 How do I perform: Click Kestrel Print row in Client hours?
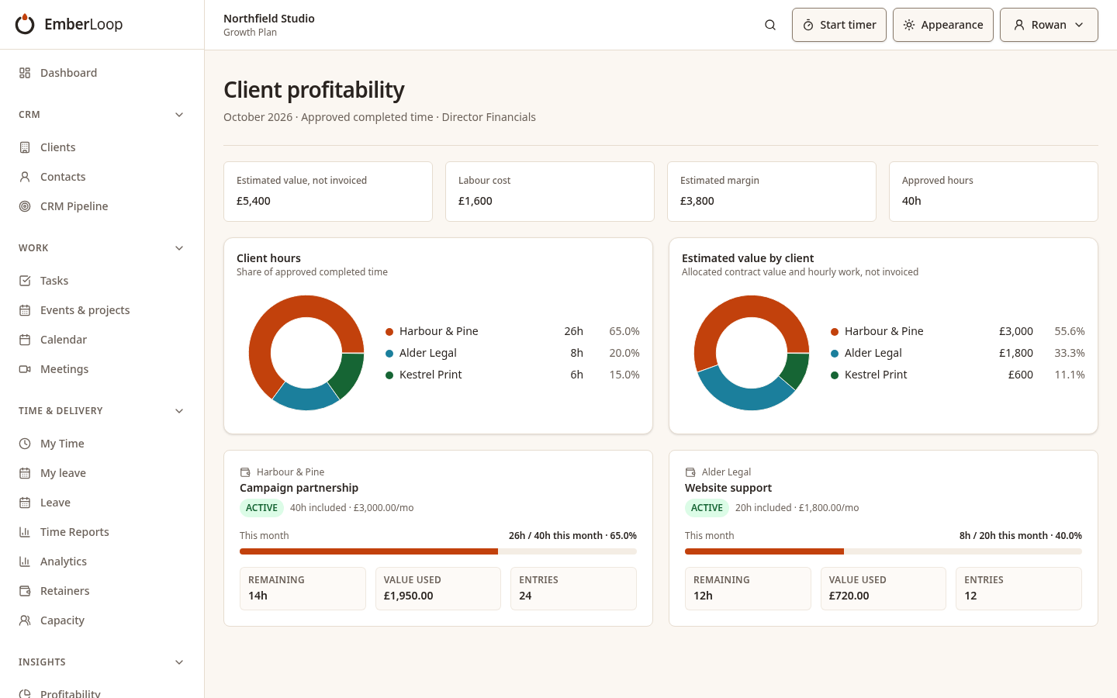[x=513, y=375]
